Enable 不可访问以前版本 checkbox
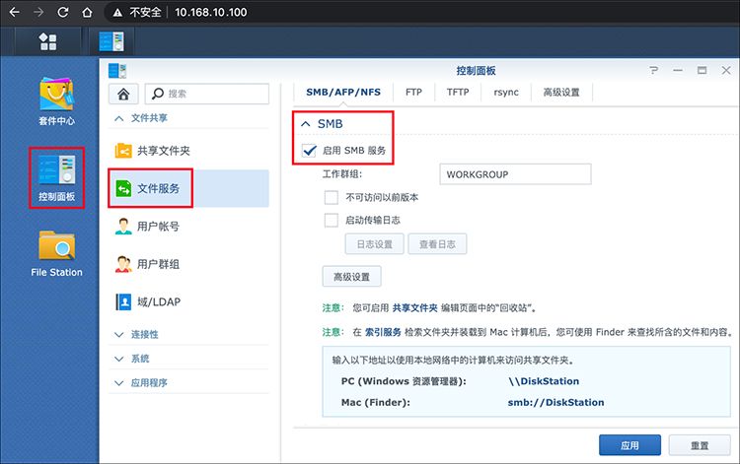740x464 pixels. tap(331, 197)
